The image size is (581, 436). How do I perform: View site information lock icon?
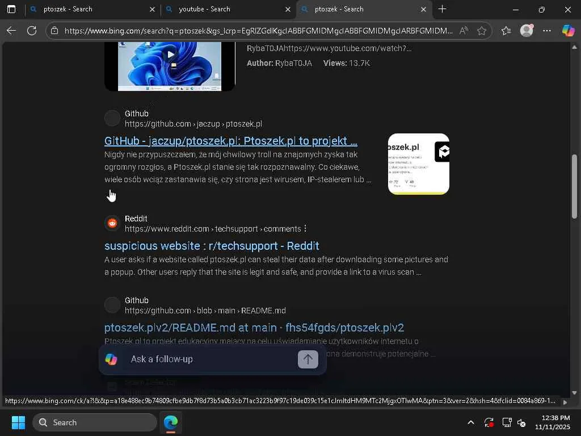click(x=54, y=31)
